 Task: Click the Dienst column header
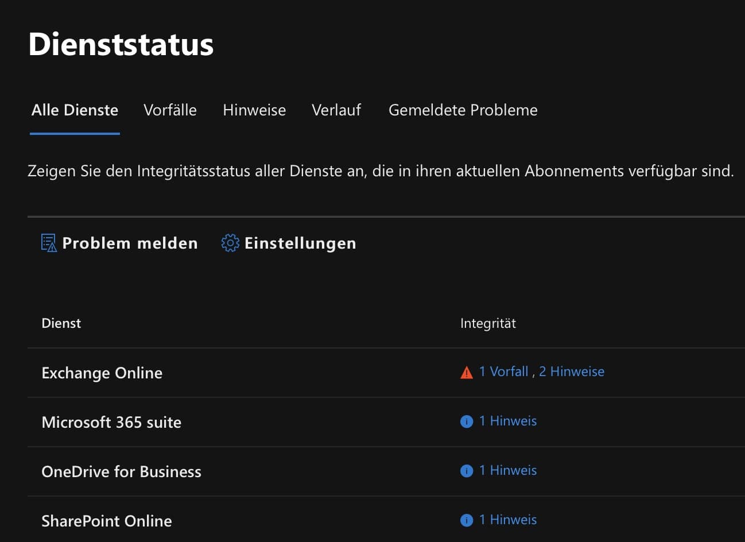(61, 323)
